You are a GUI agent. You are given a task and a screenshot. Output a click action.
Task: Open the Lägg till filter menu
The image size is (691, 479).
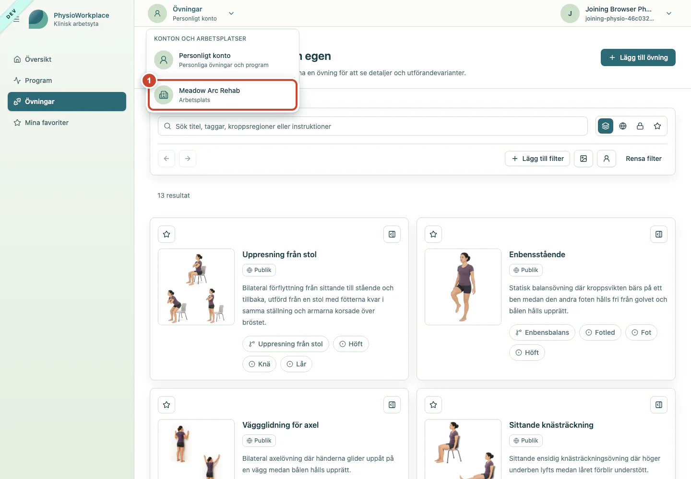(x=537, y=159)
